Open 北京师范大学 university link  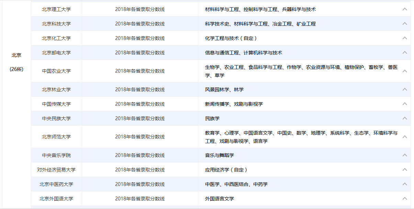(56, 137)
